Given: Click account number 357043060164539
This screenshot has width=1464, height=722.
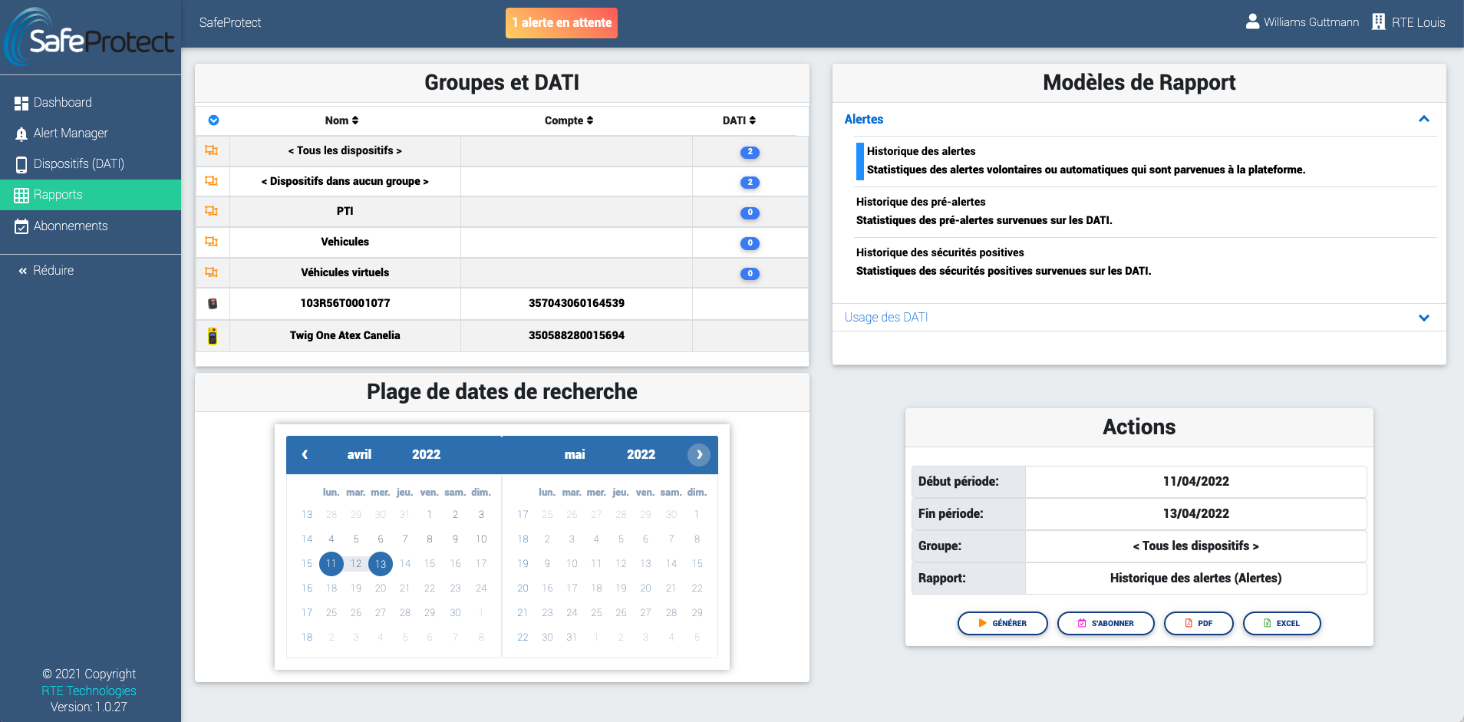Looking at the screenshot, I should click(576, 303).
